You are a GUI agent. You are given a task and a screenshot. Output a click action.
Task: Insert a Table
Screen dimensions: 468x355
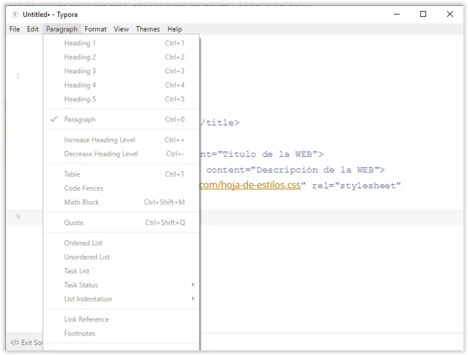point(72,174)
